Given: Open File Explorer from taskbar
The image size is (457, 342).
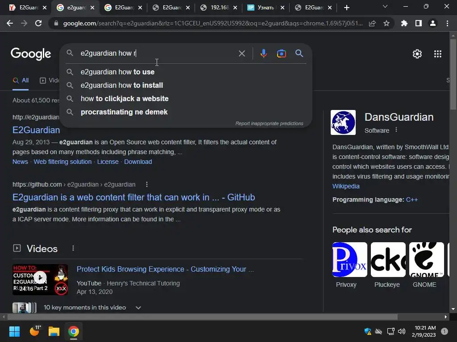Looking at the screenshot, I should [x=54, y=331].
